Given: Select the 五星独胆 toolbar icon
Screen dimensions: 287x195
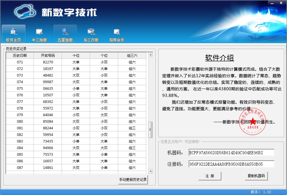Looking at the screenshot, I should coord(65,31).
